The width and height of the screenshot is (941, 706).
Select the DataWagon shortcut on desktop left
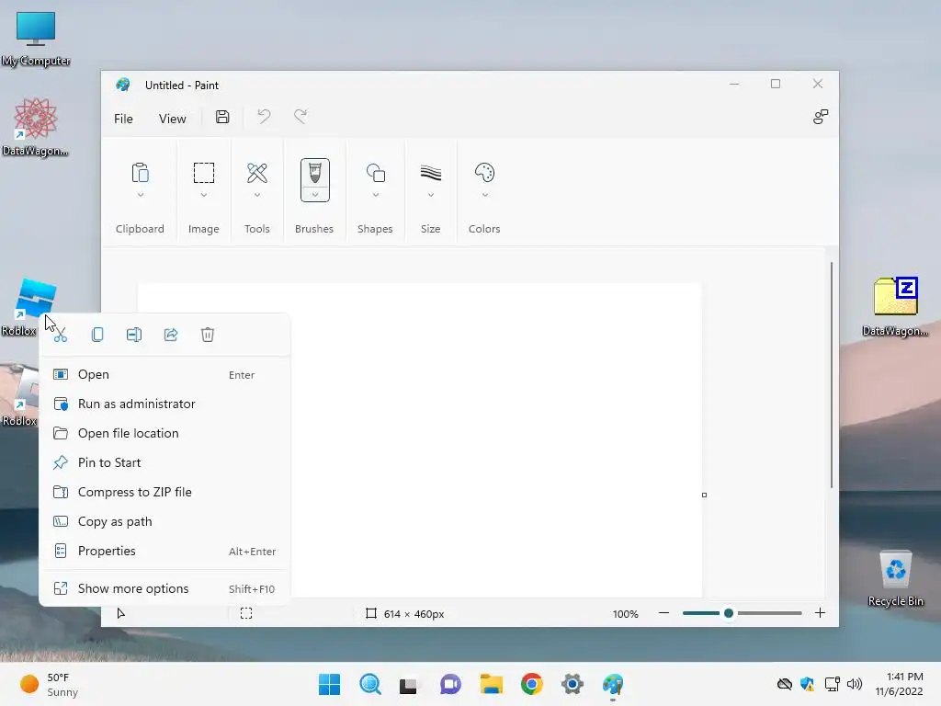click(36, 128)
